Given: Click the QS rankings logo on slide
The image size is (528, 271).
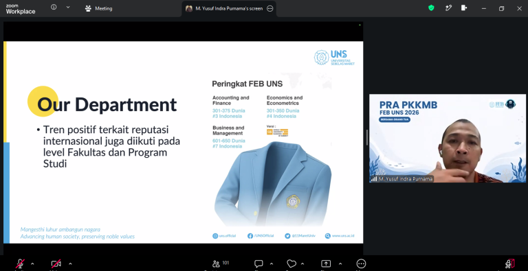Looking at the screenshot, I should click(277, 132).
